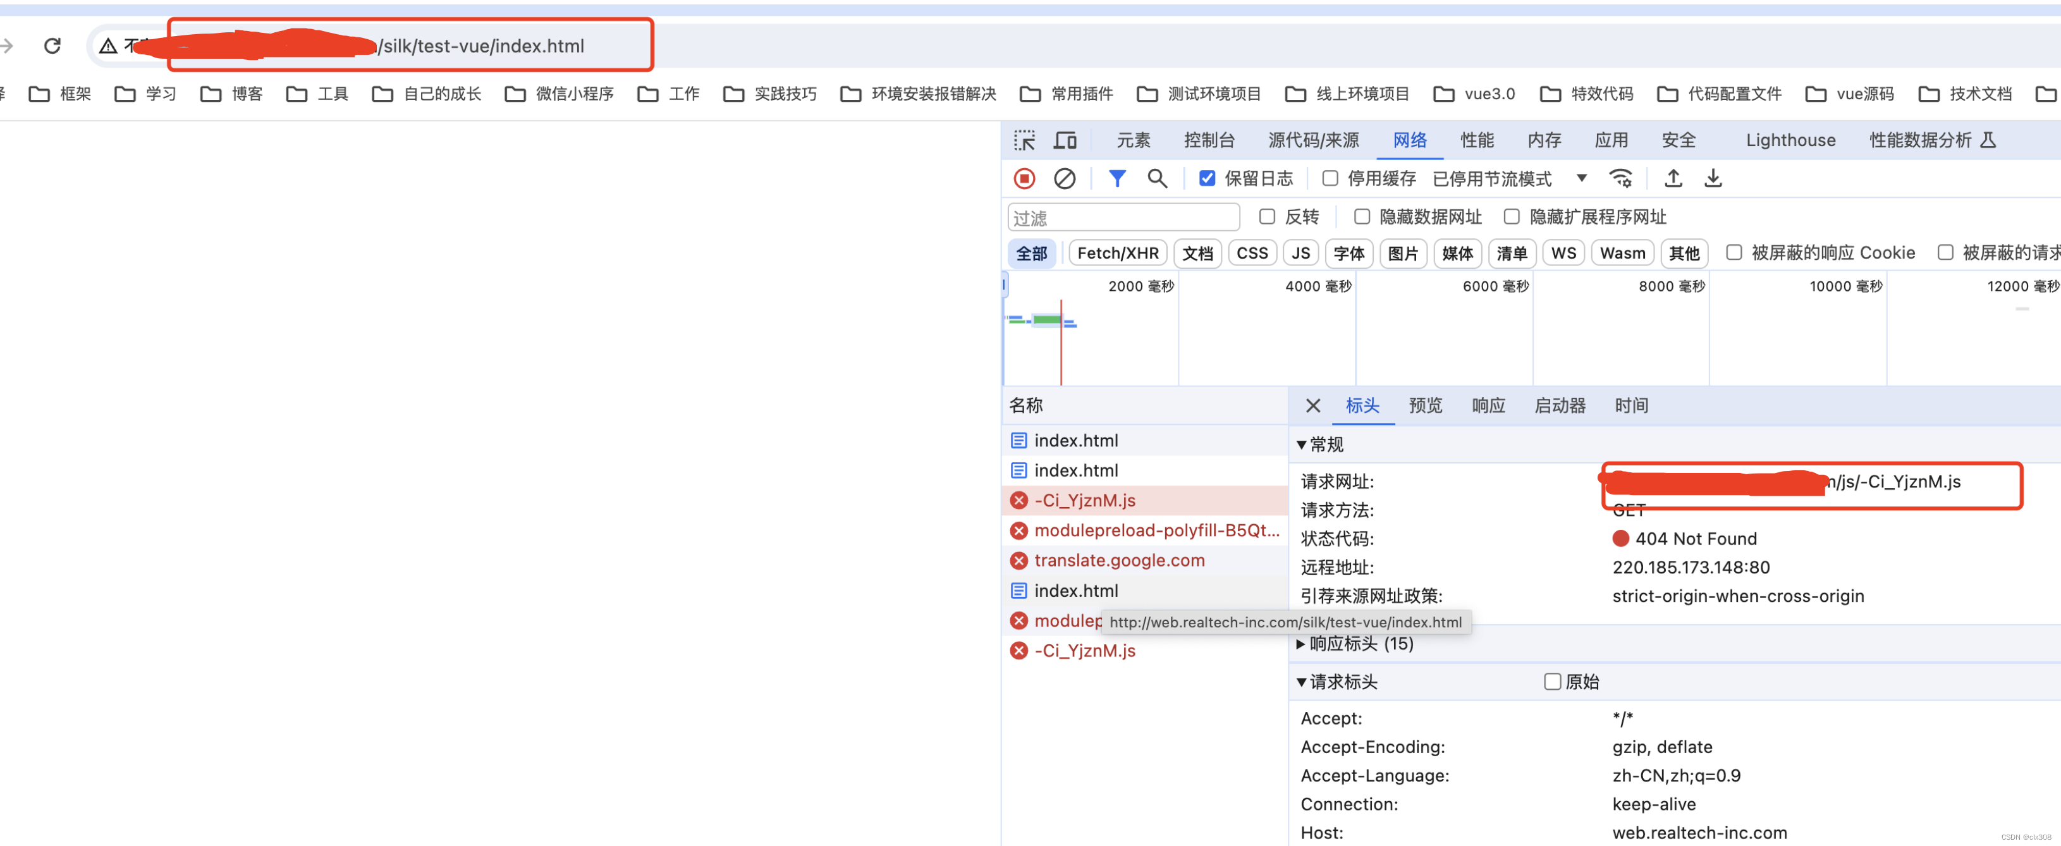The image size is (2061, 846).
Task: Select modulepreload-polyfill-B5Qt failed request
Action: (1145, 530)
